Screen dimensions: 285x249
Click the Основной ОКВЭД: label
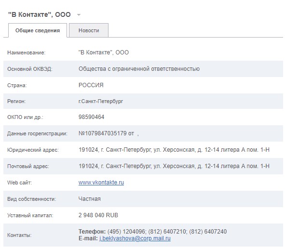point(30,69)
